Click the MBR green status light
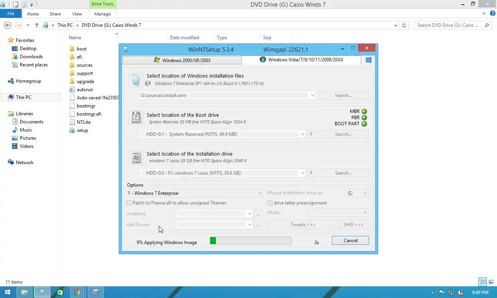Viewport: 497px width, 298px height. 364,111
